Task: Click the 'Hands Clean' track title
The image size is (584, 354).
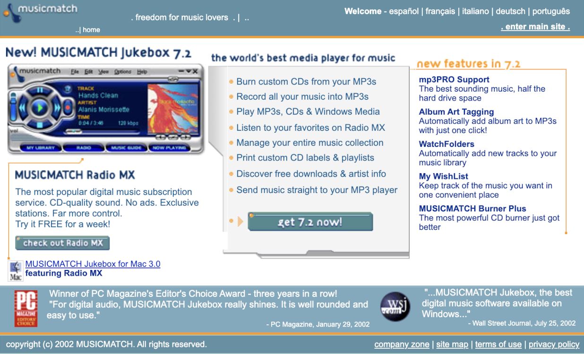Action: tap(98, 95)
